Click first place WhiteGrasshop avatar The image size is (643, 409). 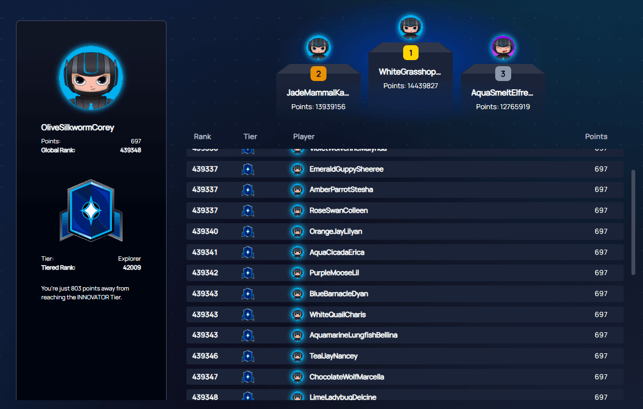410,27
